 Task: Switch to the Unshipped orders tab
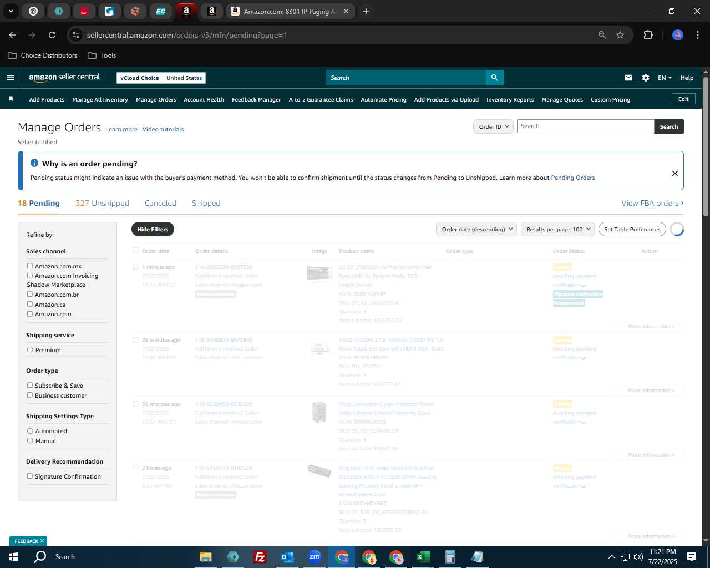[x=102, y=203]
